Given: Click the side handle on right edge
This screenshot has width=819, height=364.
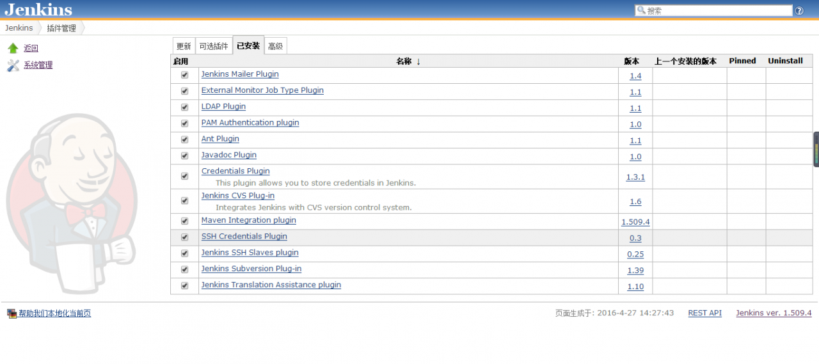Looking at the screenshot, I should pyautogui.click(x=816, y=149).
